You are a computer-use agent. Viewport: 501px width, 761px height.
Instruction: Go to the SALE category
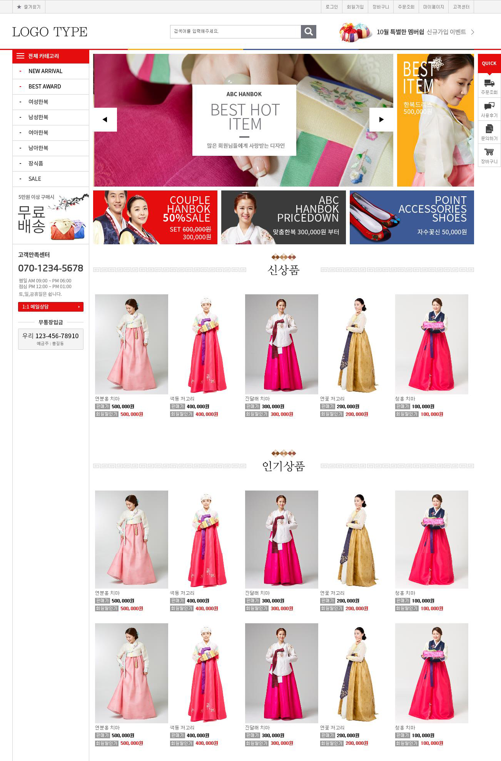point(35,179)
